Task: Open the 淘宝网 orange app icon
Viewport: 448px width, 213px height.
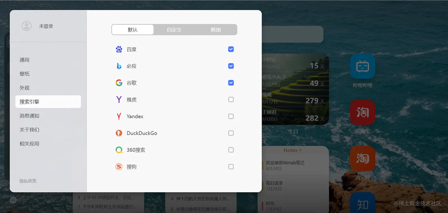Action: coord(363,159)
